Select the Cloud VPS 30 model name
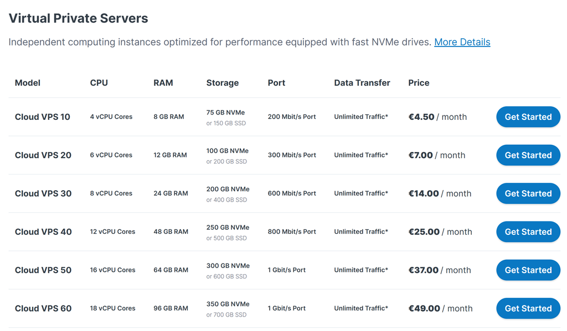 (x=43, y=193)
